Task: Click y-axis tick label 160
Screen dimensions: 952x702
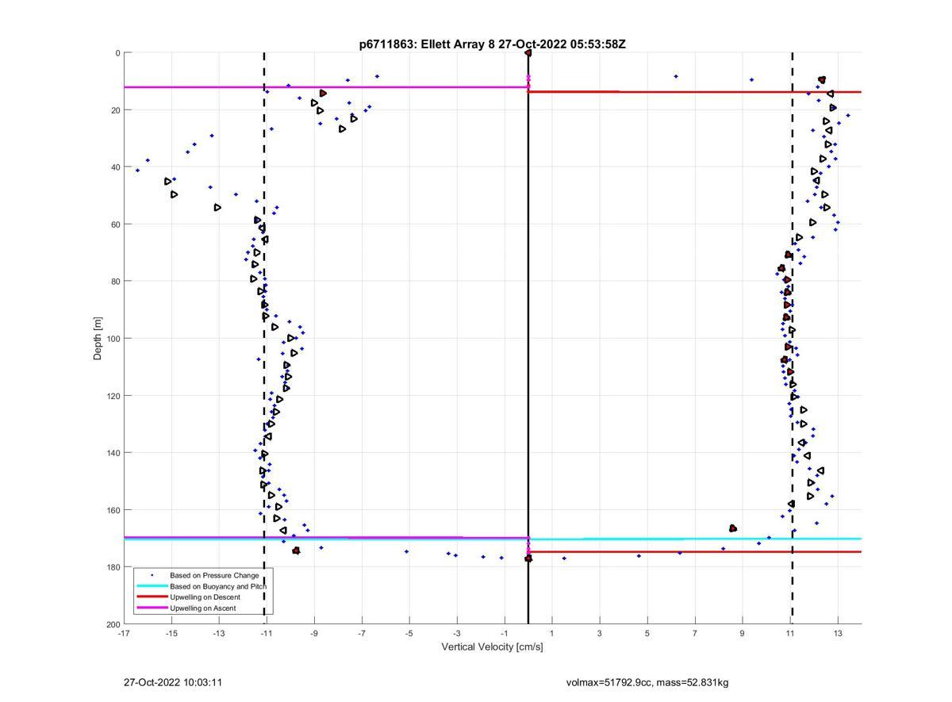Action: (113, 510)
